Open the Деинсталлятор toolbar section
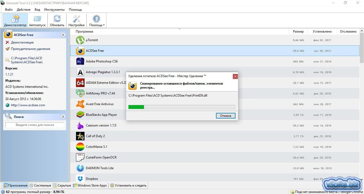The image size is (364, 194). tap(15, 21)
